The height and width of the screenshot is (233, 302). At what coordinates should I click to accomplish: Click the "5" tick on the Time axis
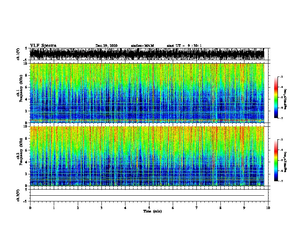(x=149, y=208)
